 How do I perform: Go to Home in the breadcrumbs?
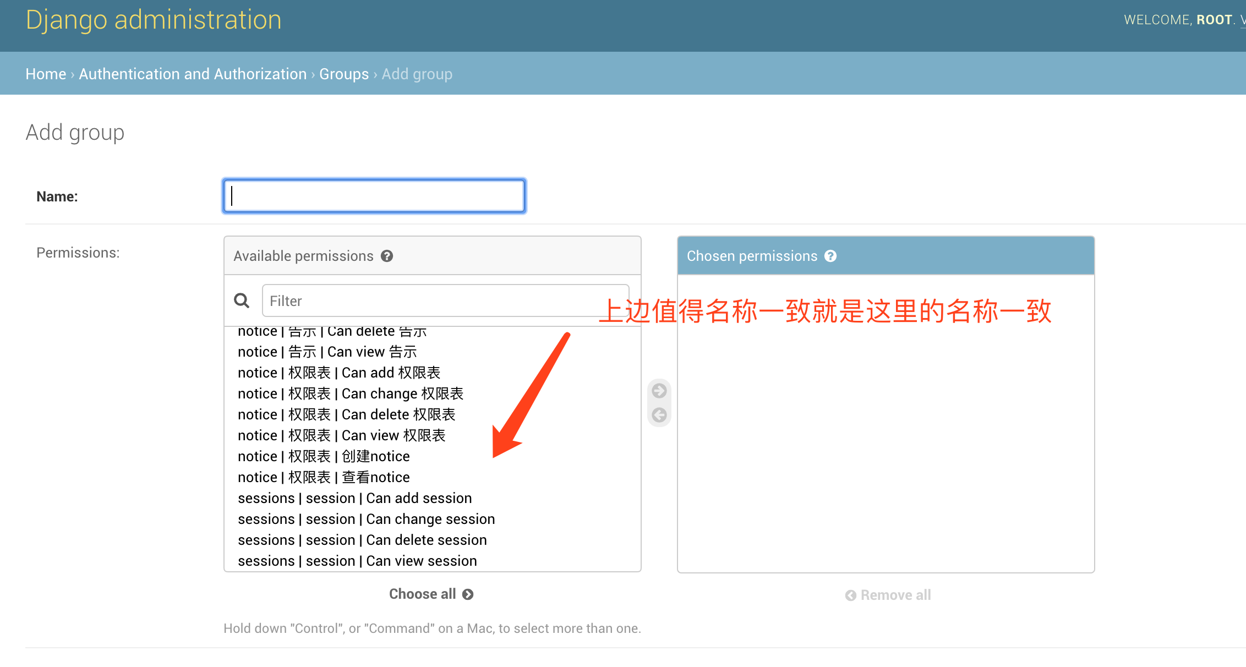46,74
